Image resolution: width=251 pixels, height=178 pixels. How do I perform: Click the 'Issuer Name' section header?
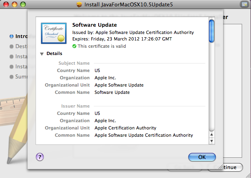76,106
